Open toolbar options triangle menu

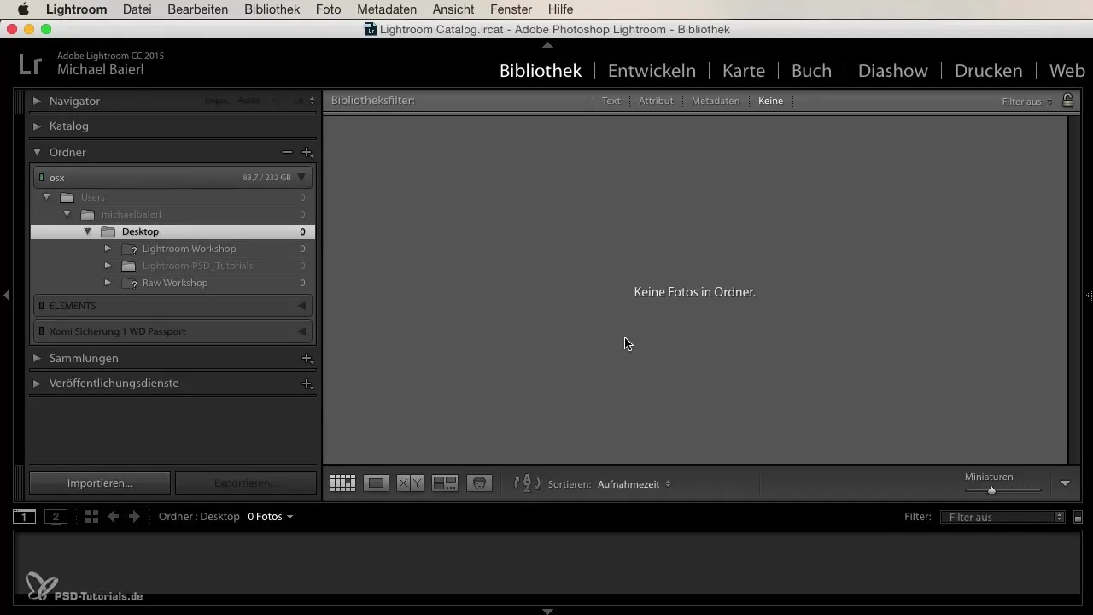1065,483
